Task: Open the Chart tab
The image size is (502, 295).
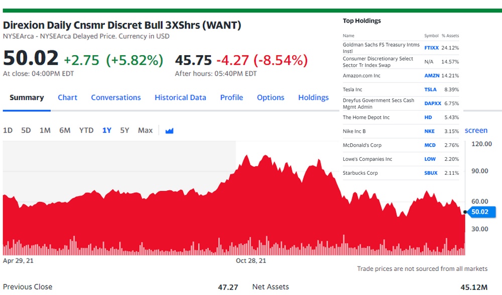Action: pyautogui.click(x=68, y=98)
